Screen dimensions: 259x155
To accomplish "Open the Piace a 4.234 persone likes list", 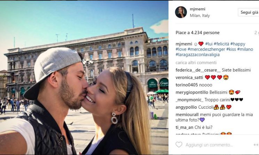I will click(197, 33).
